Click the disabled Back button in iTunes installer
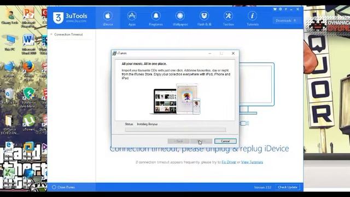 pos(178,141)
